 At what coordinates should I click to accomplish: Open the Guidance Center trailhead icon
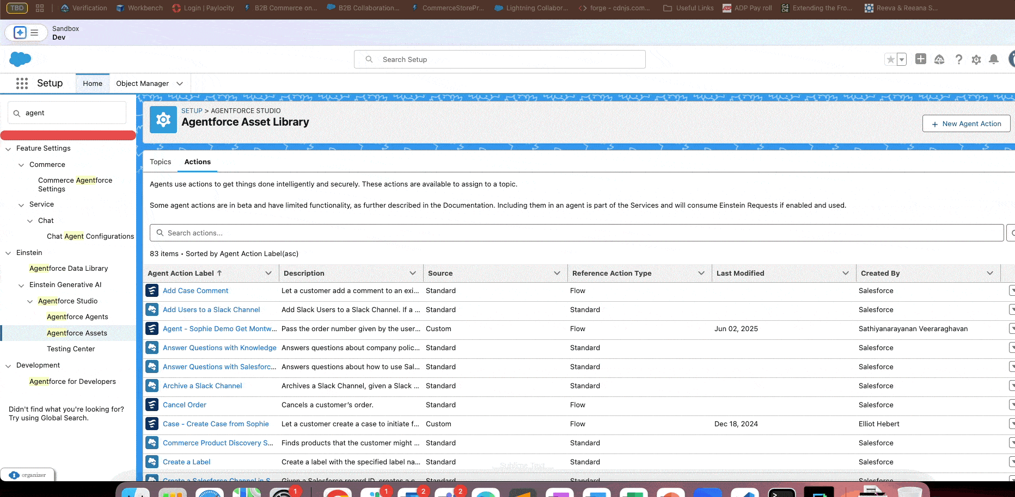[x=939, y=59]
